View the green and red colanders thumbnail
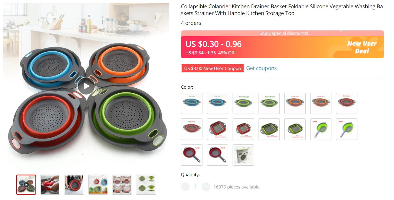Screen dimensions: 394x200 coord(98,185)
